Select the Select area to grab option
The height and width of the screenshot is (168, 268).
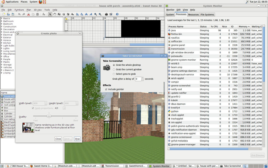tap(124, 74)
